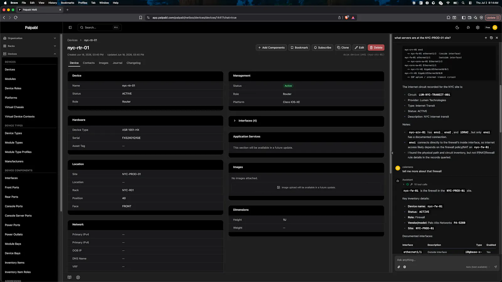Open the Apple menu
Screen dimensions: 502x282
click(5, 3)
